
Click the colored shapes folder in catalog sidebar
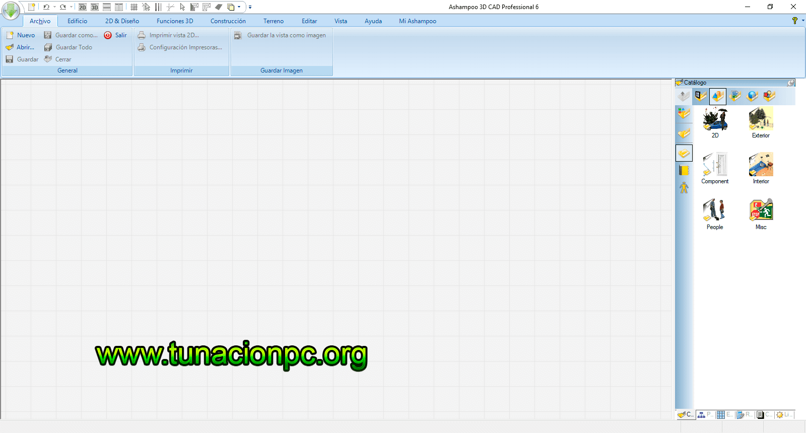point(684,113)
